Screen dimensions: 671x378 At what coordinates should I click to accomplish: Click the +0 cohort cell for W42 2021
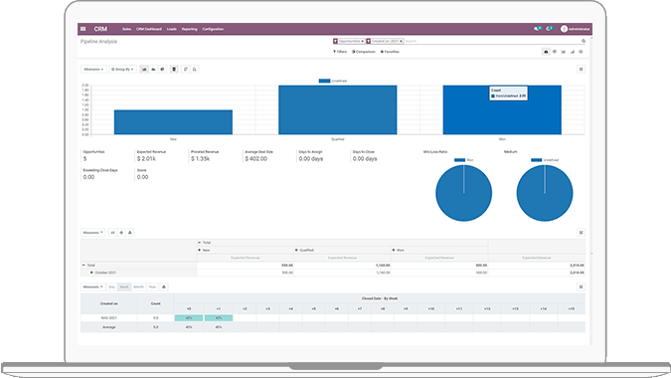point(189,318)
